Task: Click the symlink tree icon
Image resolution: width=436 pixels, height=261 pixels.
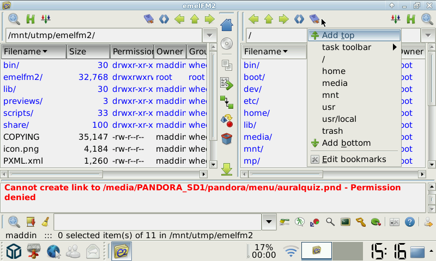Action: [227, 102]
